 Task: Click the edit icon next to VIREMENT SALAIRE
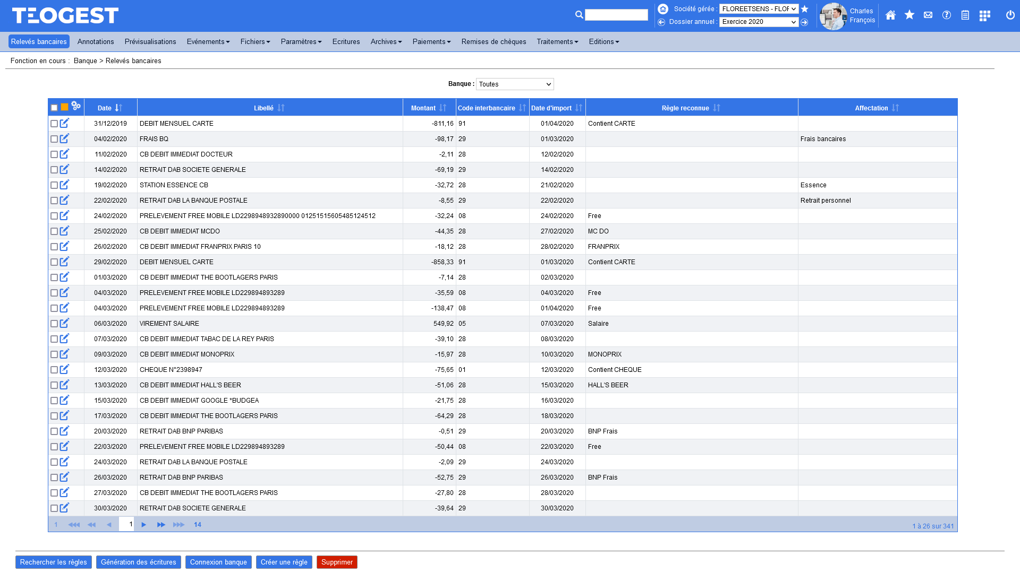65,323
